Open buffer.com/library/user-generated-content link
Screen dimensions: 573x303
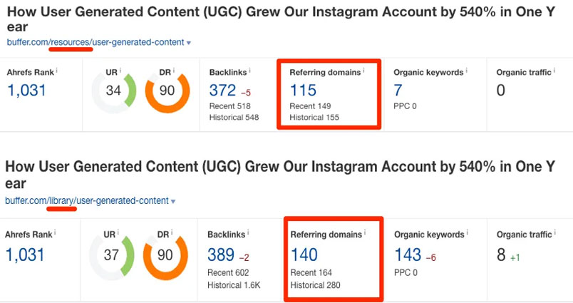(x=87, y=200)
